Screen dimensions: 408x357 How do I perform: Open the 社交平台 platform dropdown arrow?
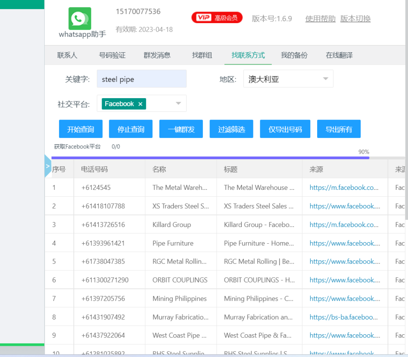pos(178,104)
